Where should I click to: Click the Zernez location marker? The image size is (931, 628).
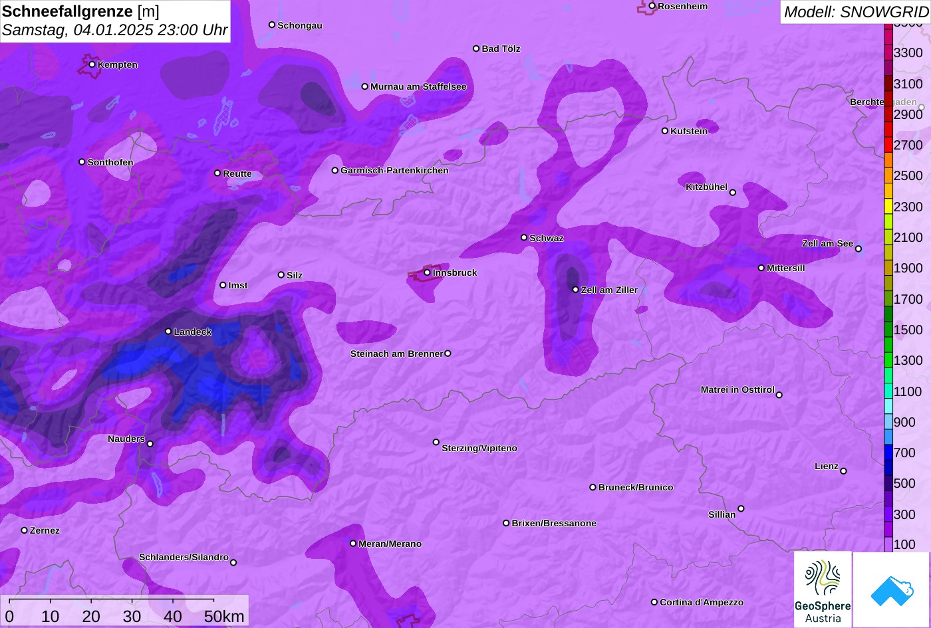tap(24, 530)
